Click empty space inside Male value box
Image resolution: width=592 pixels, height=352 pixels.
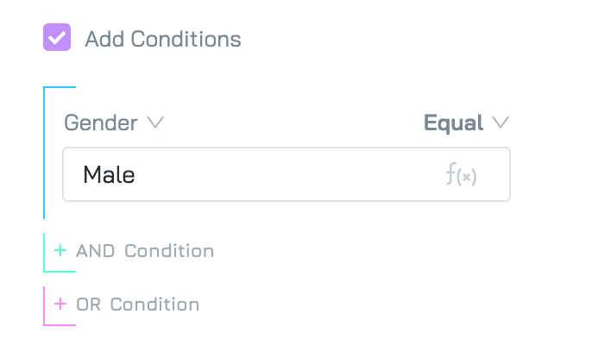tap(287, 174)
